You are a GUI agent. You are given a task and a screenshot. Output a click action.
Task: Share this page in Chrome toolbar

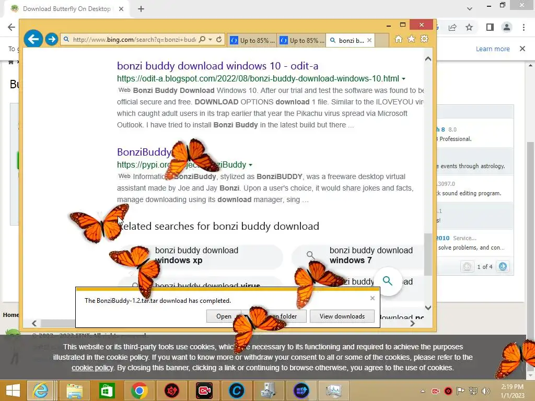(453, 27)
